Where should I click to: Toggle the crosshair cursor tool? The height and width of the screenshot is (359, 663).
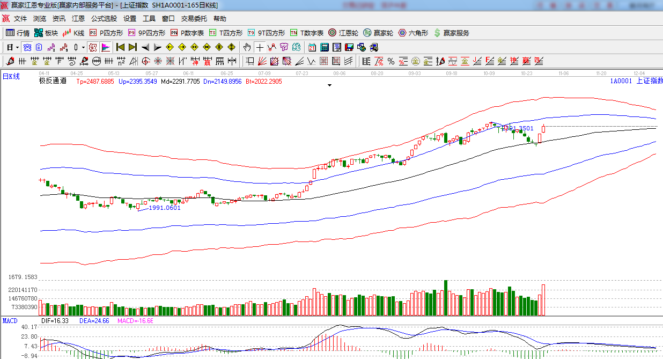coord(260,47)
